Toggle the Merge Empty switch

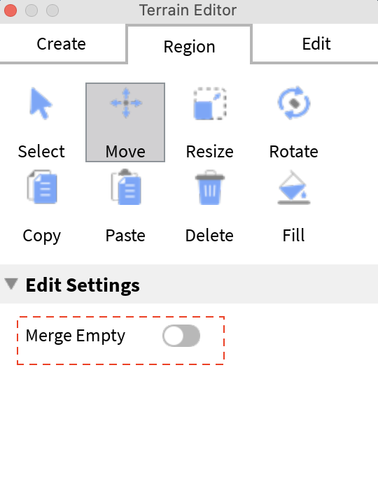(x=181, y=336)
